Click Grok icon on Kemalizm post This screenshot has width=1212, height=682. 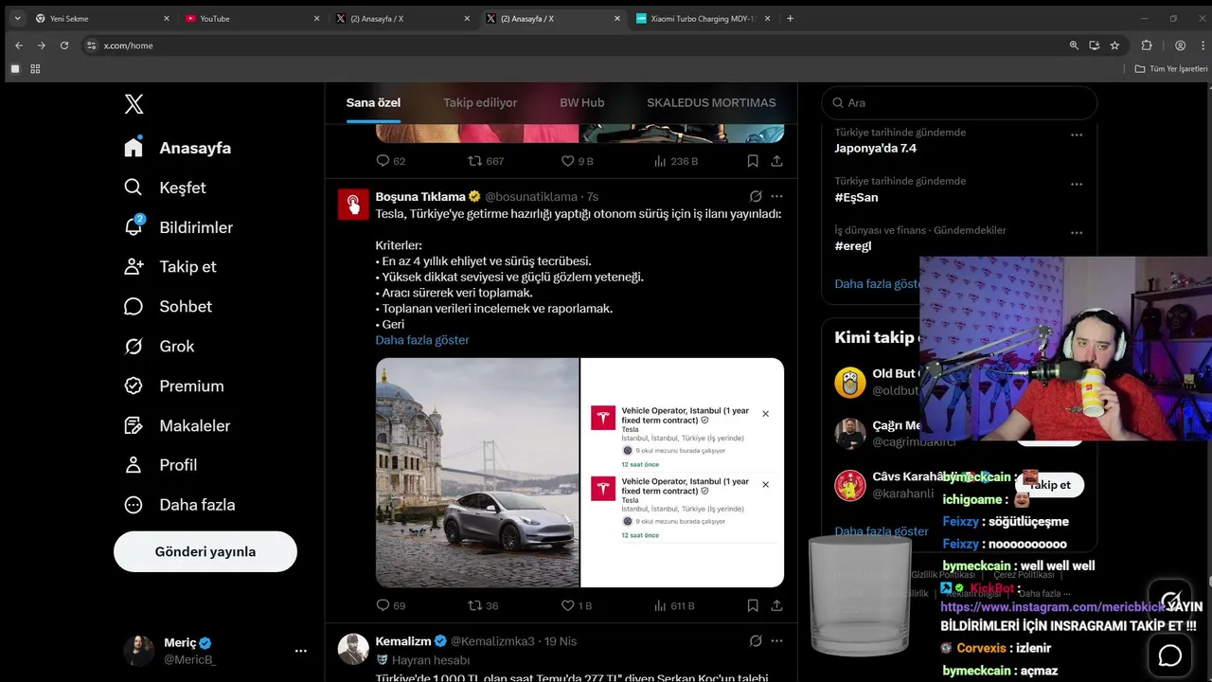756,640
